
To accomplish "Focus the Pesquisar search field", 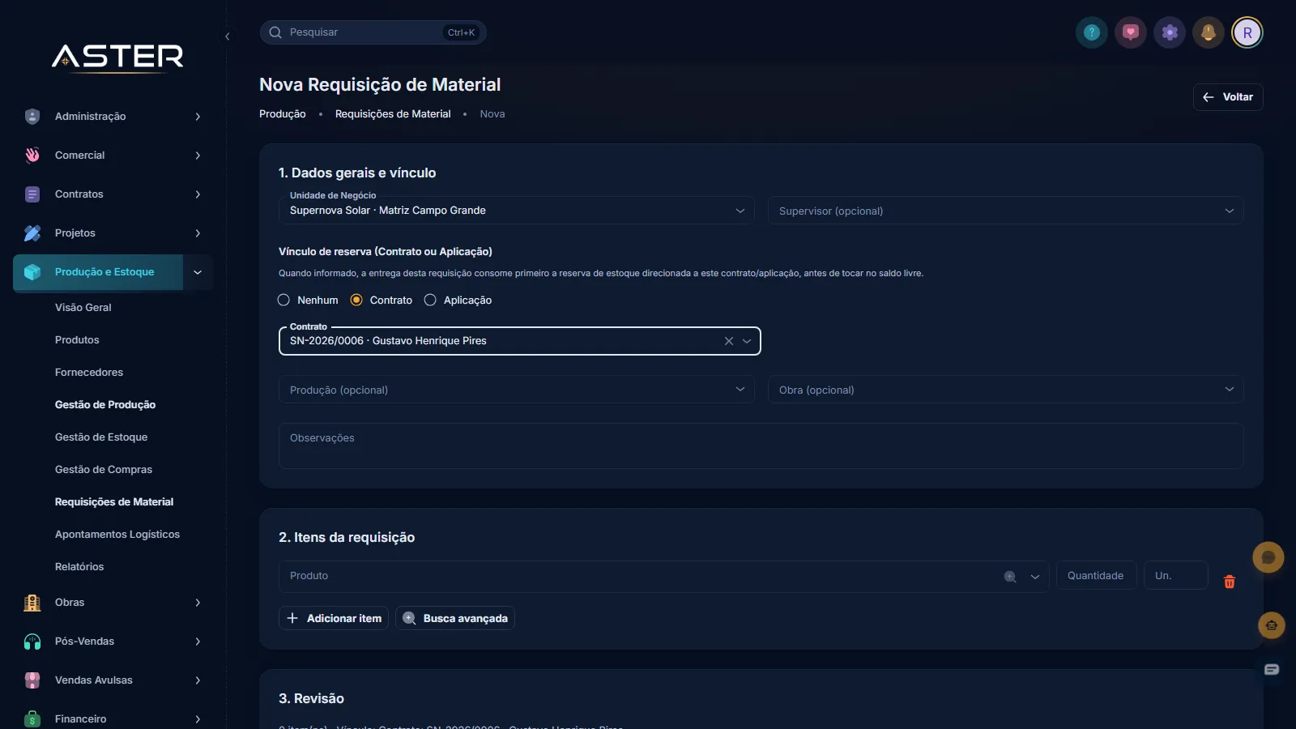I will click(373, 32).
